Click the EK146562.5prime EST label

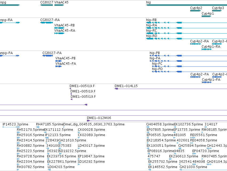(163, 167)
